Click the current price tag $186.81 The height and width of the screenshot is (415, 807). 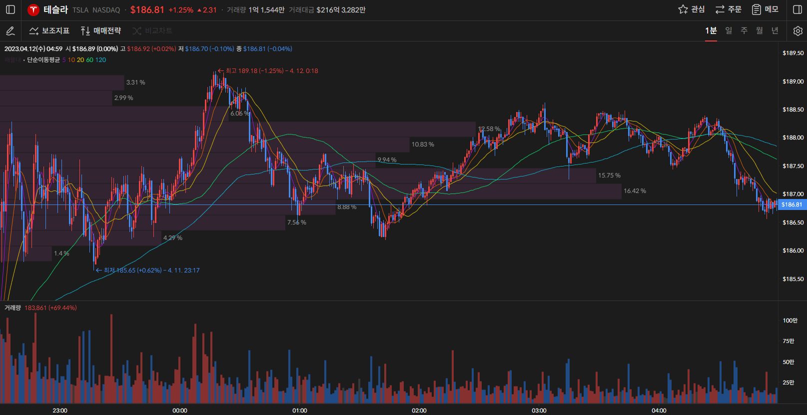792,204
